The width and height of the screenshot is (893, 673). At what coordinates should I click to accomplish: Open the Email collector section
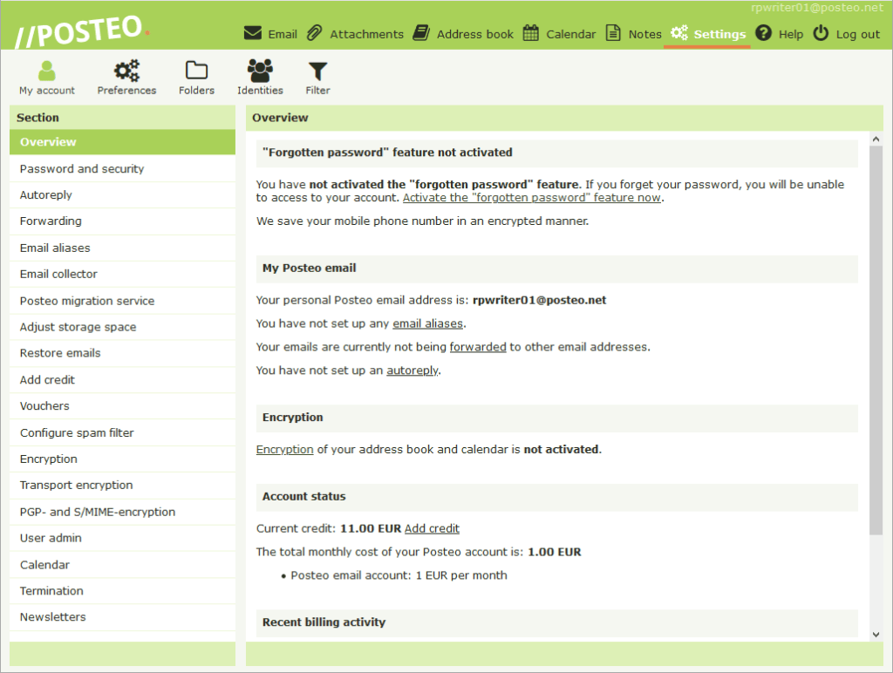[x=122, y=274]
